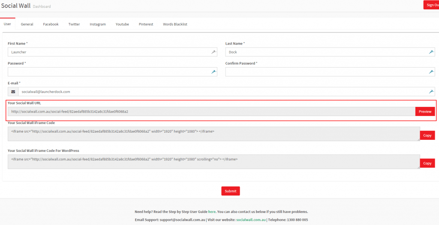This screenshot has width=439, height=225.
Task: Copy the Social Wall iFrame Code
Action: (427, 135)
